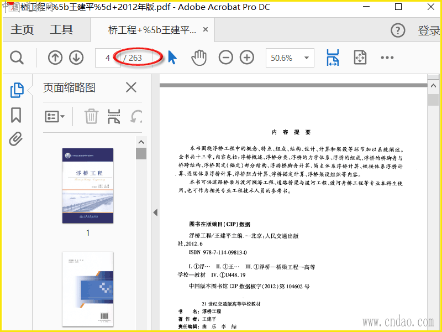Go to next page with down arrow
Screen dimensions: 442x332
pyautogui.click(x=76, y=58)
